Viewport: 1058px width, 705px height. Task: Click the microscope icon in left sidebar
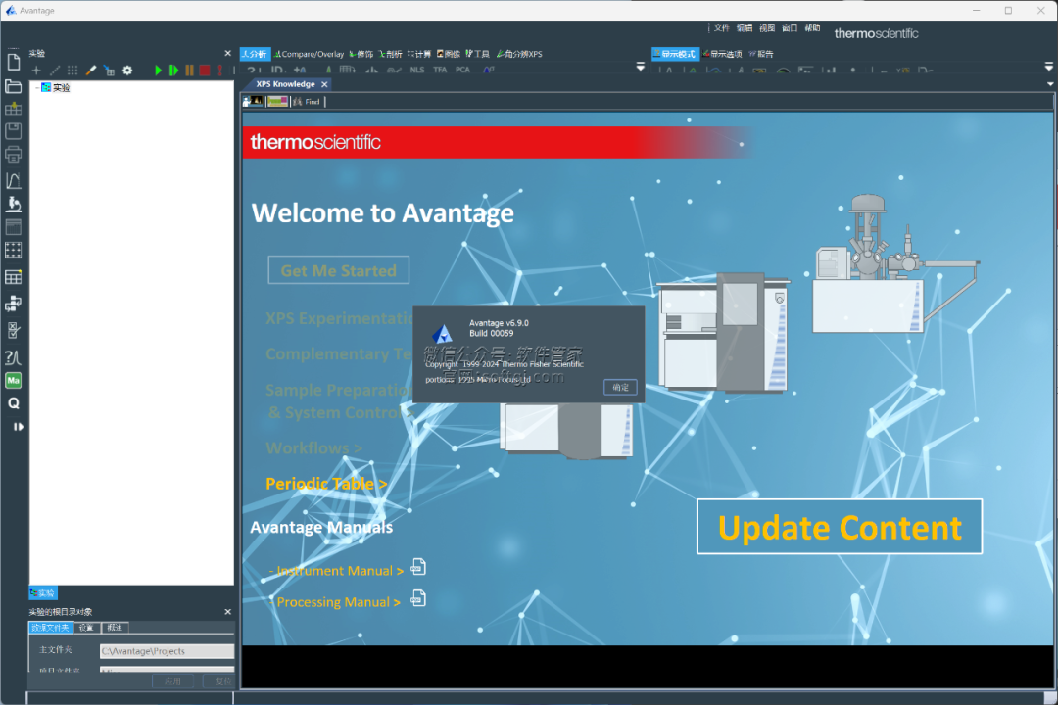14,204
